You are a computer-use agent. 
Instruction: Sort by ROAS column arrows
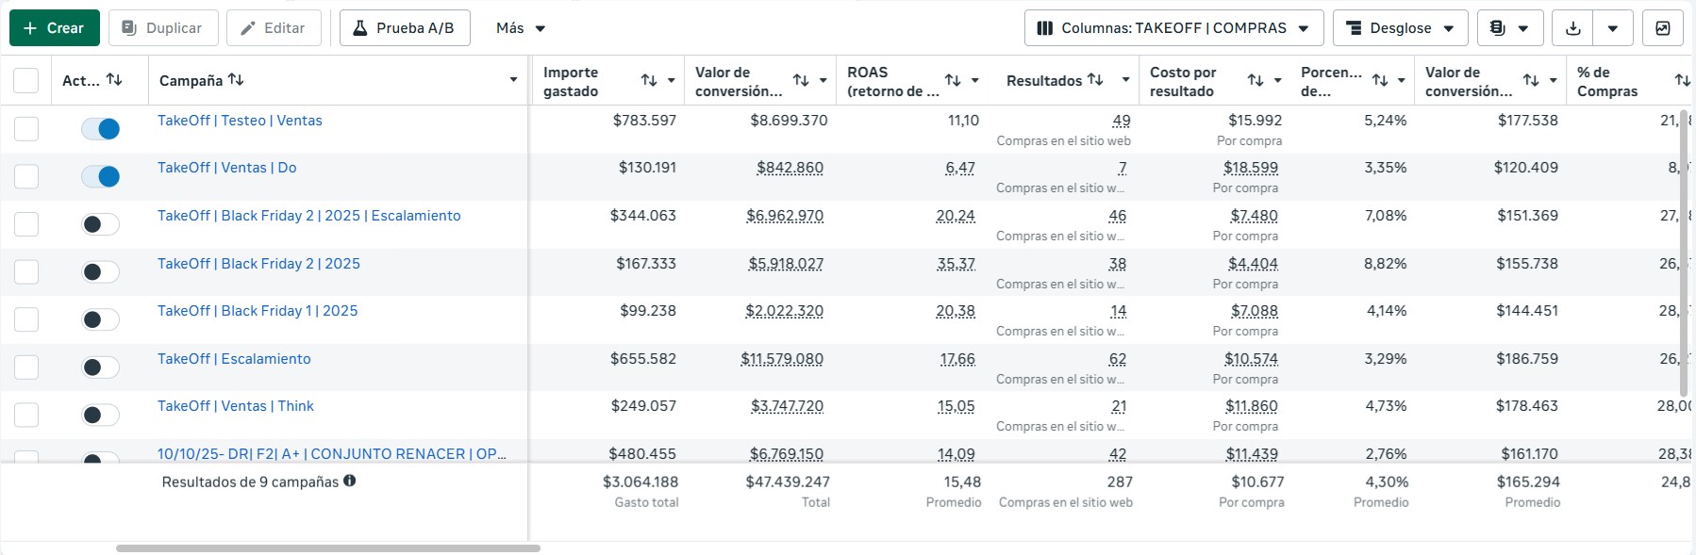[x=953, y=81]
